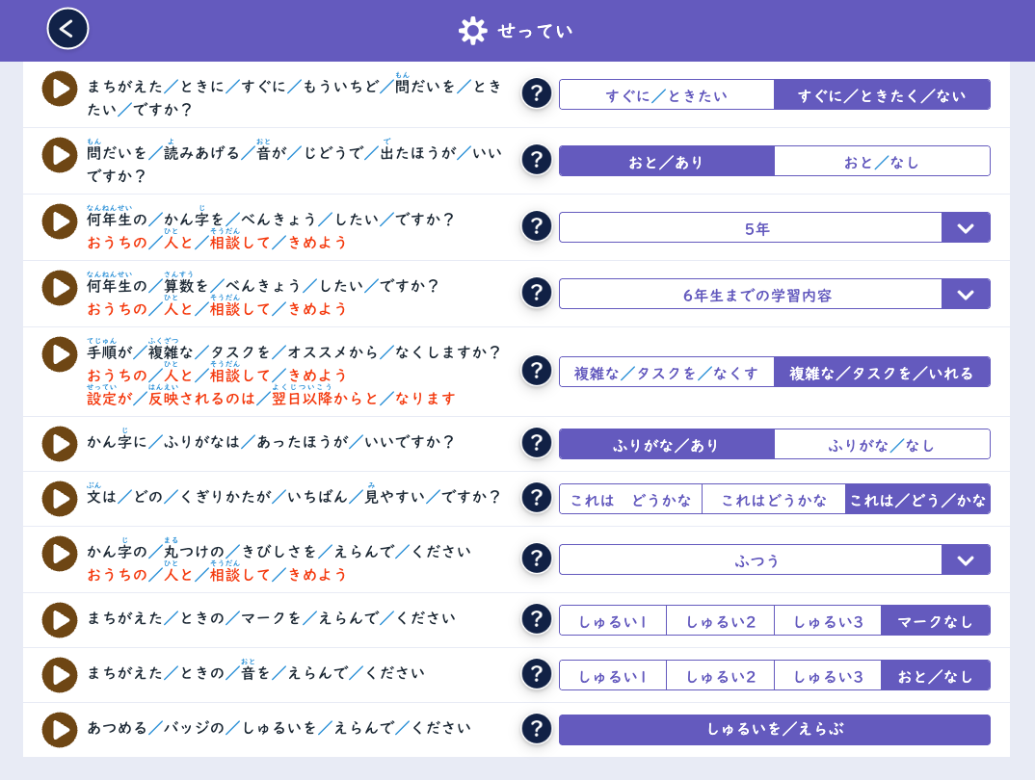1035x780 pixels.
Task: Select しゅるい1 for wrong-answer mark
Action: [613, 620]
